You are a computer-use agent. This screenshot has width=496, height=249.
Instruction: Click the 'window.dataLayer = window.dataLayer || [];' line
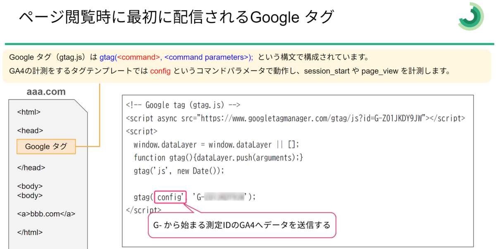(216, 145)
